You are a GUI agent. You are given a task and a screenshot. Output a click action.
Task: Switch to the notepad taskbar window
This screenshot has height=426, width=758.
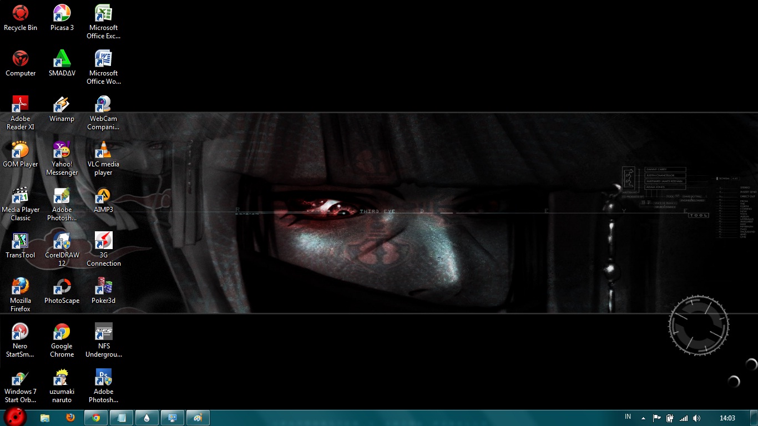[122, 418]
